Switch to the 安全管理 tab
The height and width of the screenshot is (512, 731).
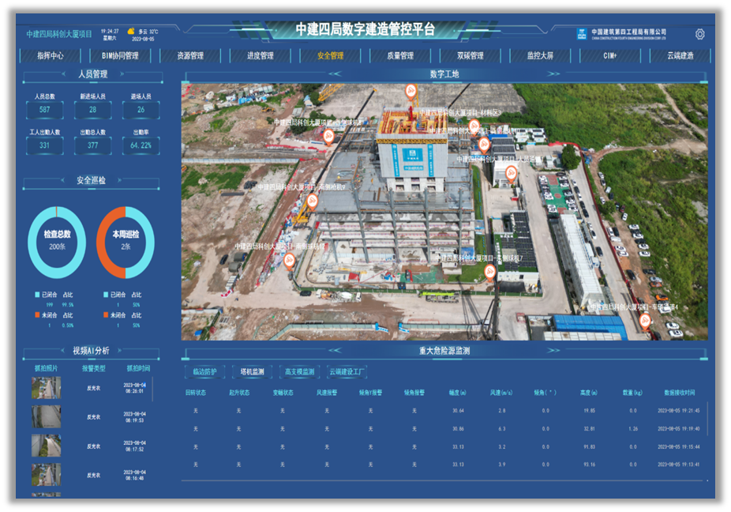[x=330, y=56]
